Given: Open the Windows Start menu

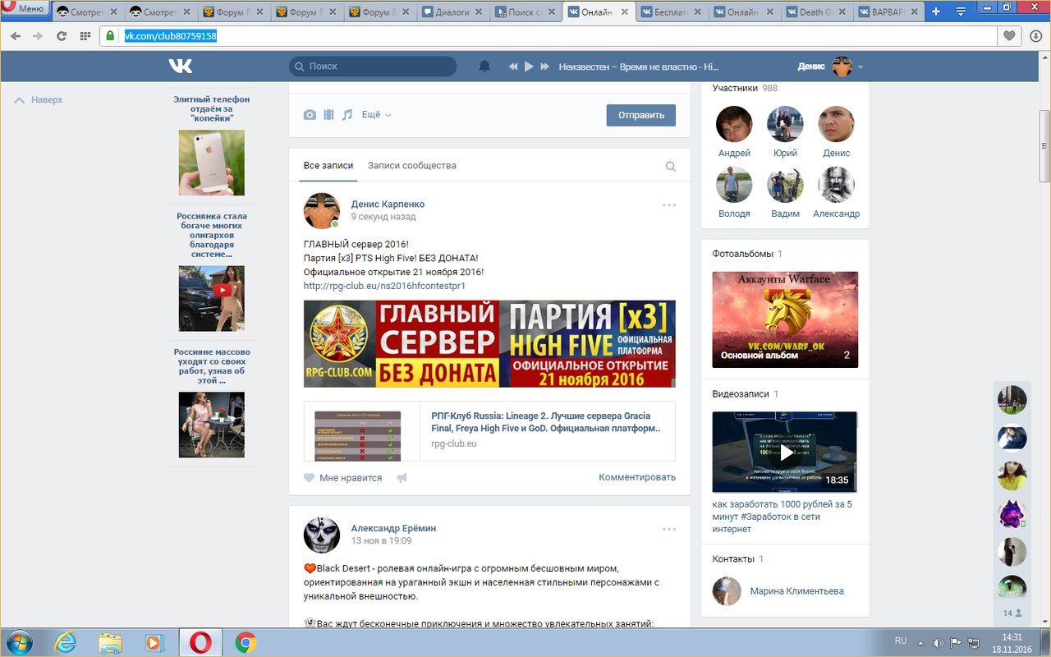Looking at the screenshot, I should 18,641.
